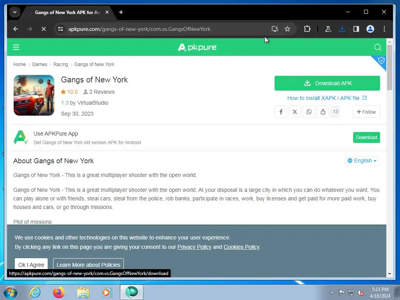
Task: Open the media player taskbar icon
Action: [106, 292]
